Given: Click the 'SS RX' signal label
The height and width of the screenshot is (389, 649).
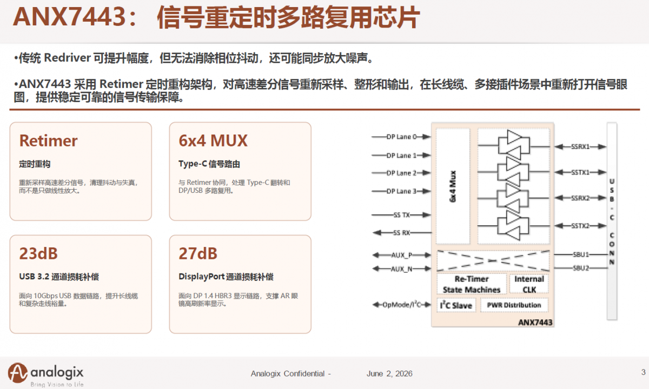Looking at the screenshot, I should pos(401,233).
